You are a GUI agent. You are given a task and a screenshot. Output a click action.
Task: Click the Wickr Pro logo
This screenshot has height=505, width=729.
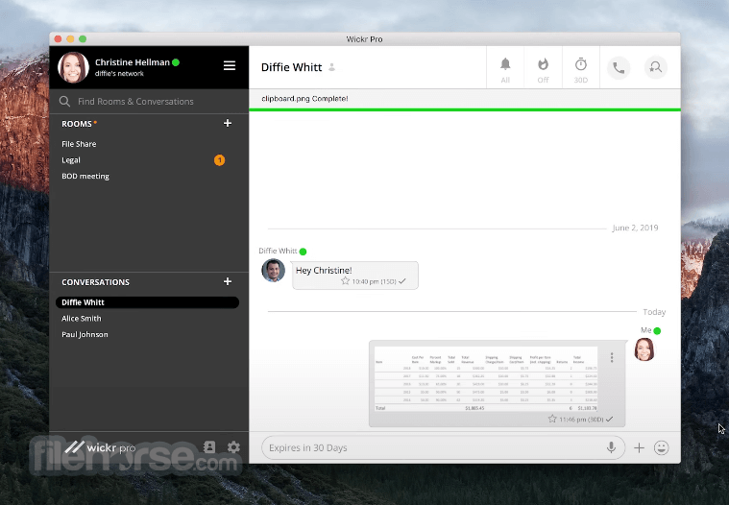coord(100,447)
